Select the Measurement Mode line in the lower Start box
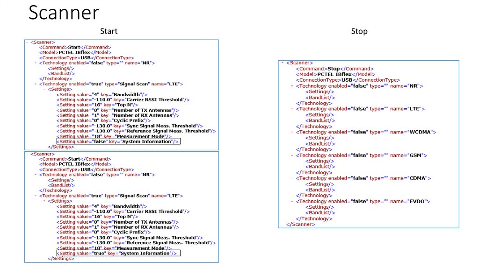 point(114,248)
